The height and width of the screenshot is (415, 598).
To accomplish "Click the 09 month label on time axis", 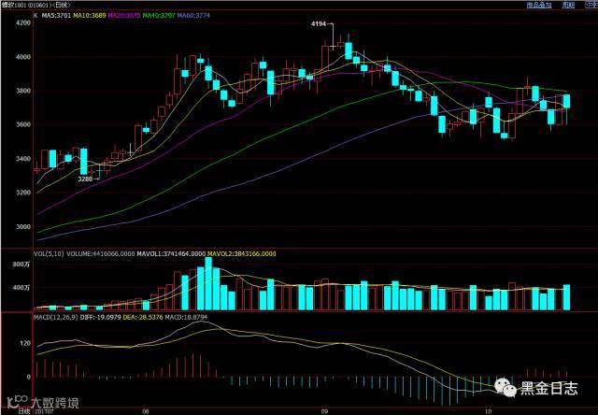I will pos(324,412).
